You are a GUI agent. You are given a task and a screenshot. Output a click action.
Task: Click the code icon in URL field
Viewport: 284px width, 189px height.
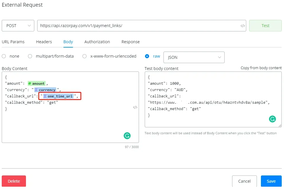coord(242,26)
